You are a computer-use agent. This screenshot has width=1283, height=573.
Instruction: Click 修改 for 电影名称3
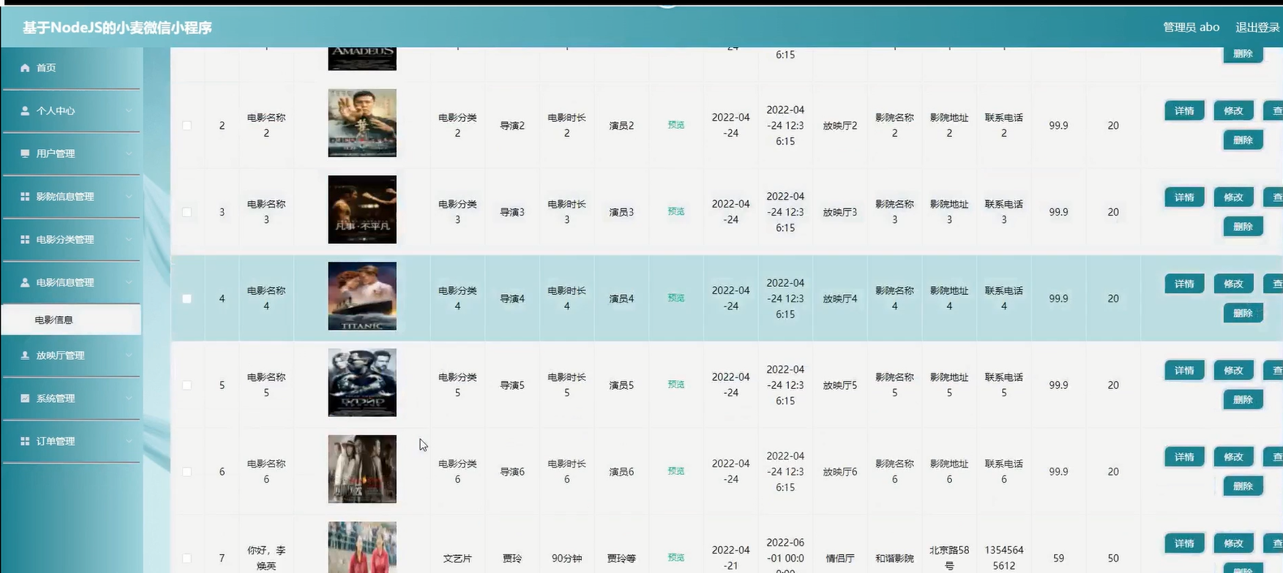pos(1233,198)
